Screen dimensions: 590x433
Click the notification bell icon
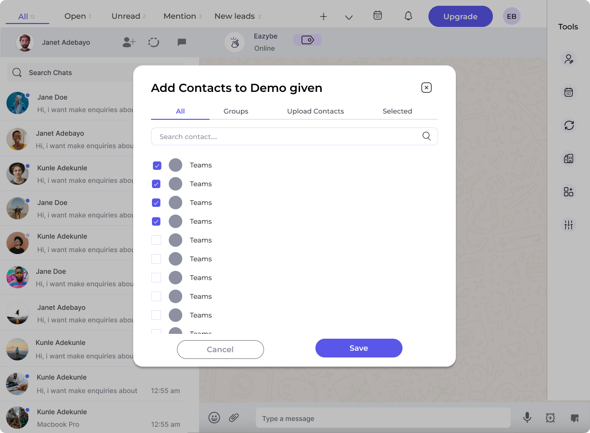tap(408, 16)
